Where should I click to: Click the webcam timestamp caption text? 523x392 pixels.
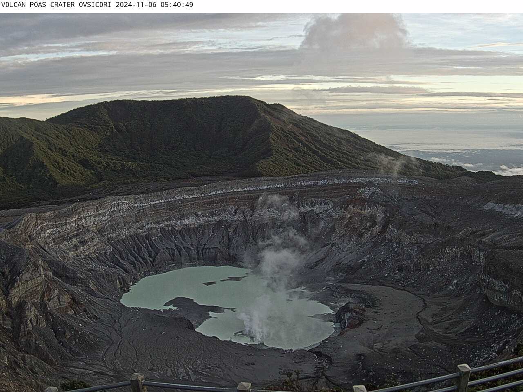pos(97,5)
